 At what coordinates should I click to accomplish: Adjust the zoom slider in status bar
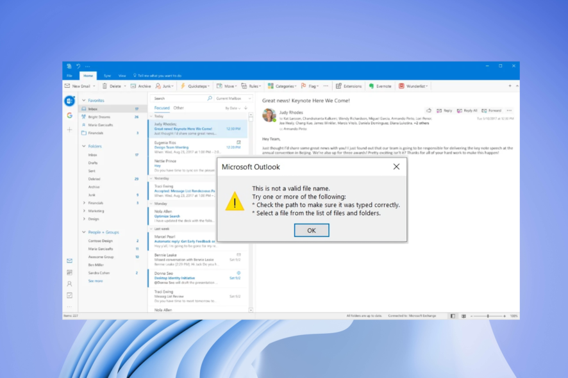[x=488, y=316]
